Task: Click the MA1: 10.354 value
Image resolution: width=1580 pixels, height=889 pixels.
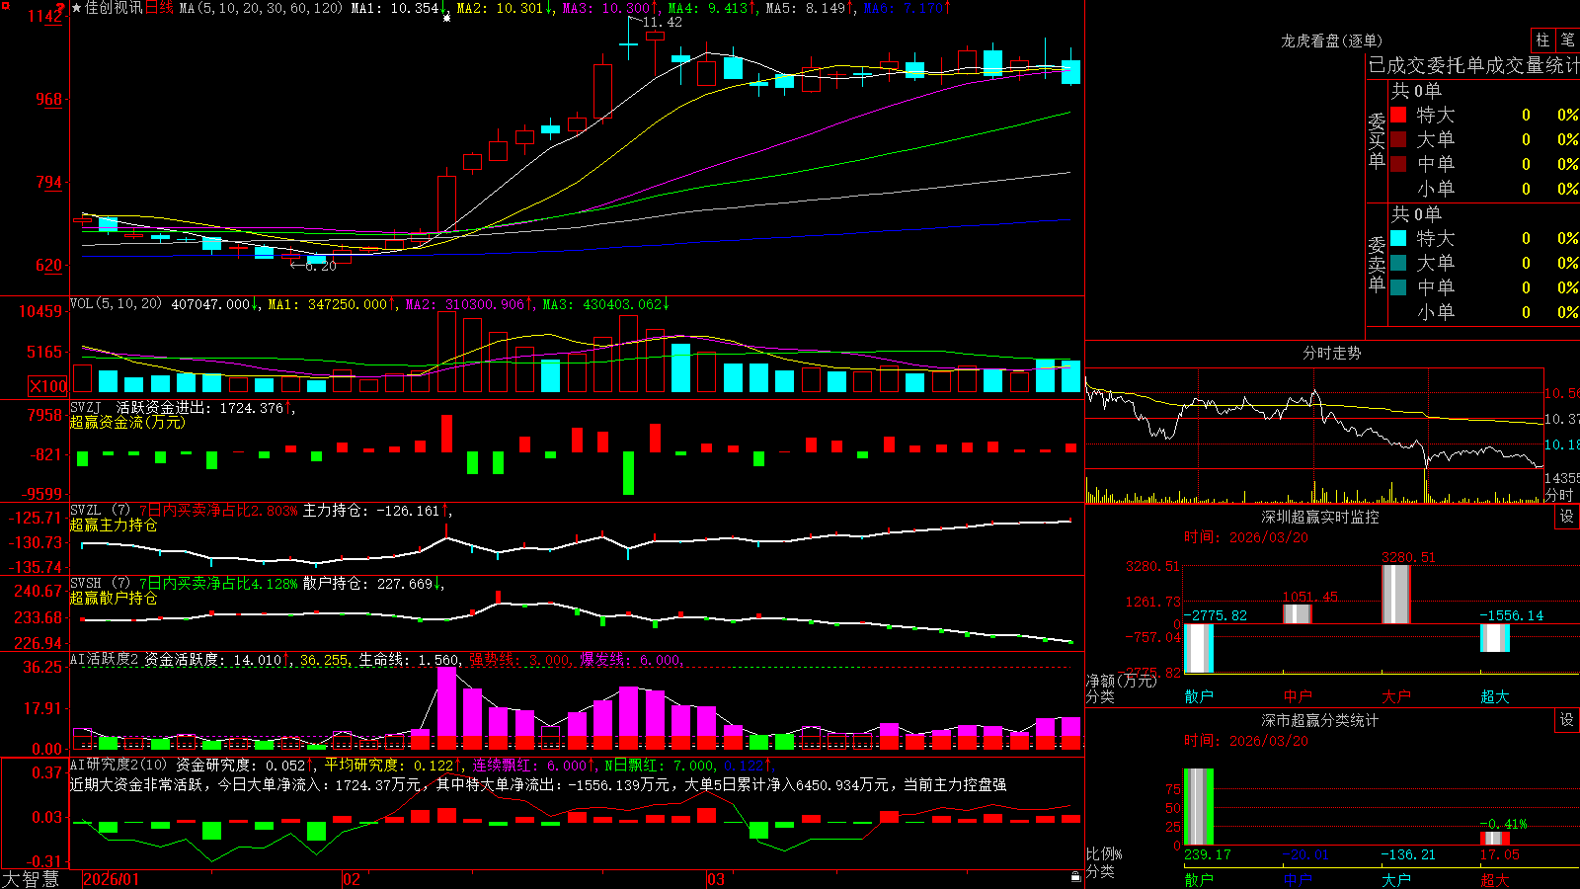Action: point(395,8)
